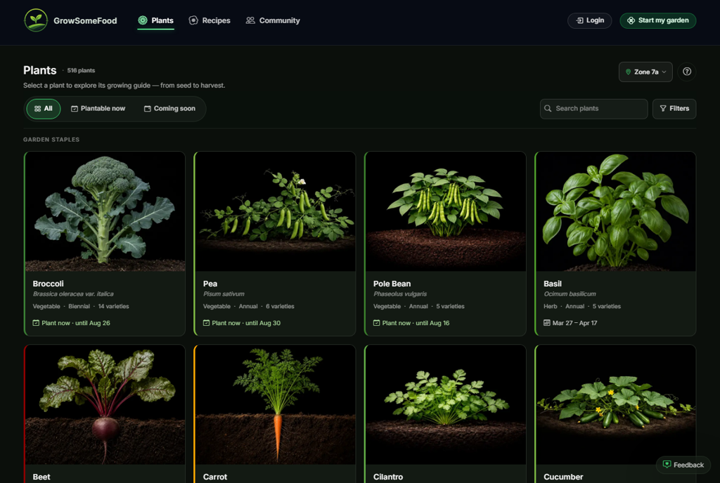Click the Feedback speech bubble icon

(667, 465)
